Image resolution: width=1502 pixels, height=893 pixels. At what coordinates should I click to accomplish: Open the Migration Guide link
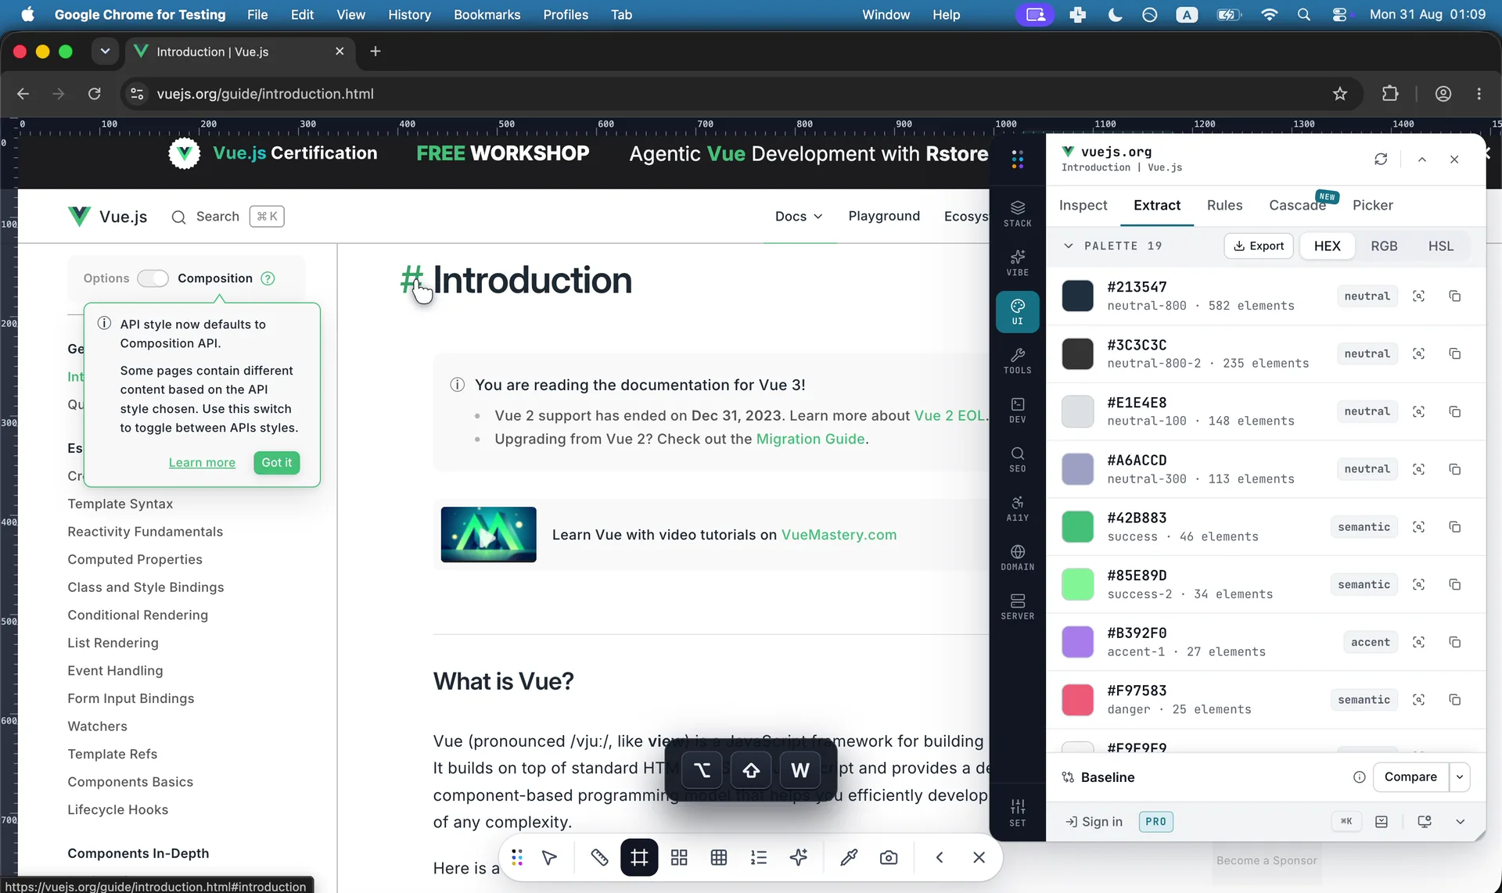[810, 439]
